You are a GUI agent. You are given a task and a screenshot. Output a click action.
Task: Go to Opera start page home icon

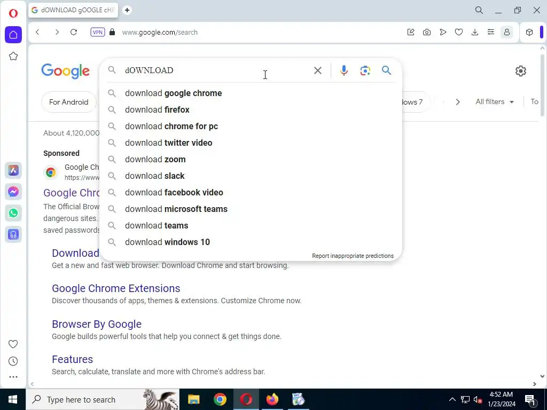click(13, 35)
